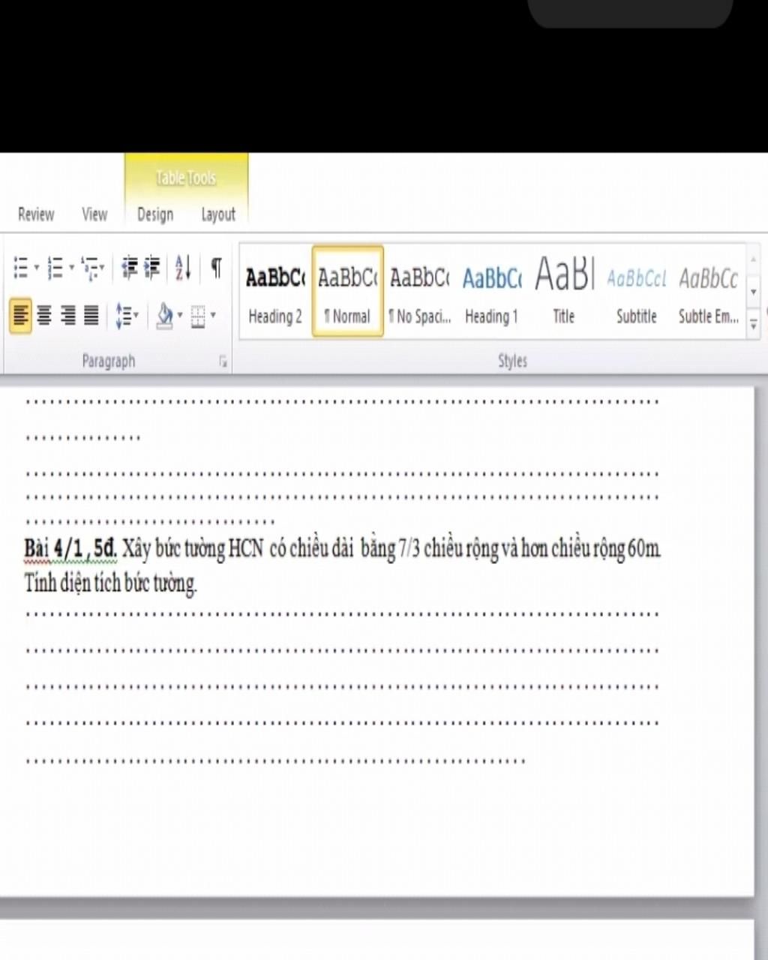Switch to the Review tab
The image size is (768, 960).
point(36,214)
